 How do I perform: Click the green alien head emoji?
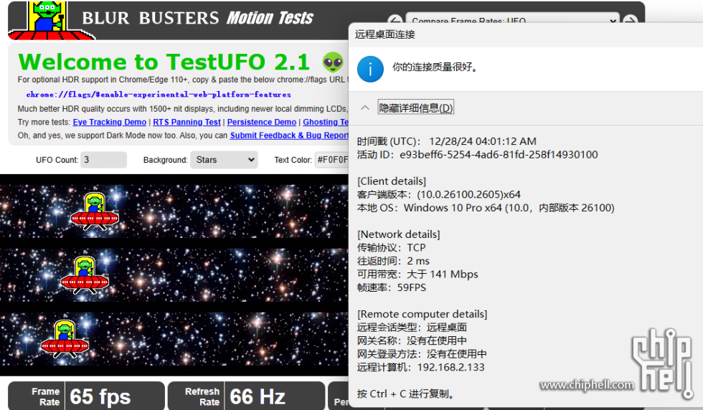click(x=333, y=62)
